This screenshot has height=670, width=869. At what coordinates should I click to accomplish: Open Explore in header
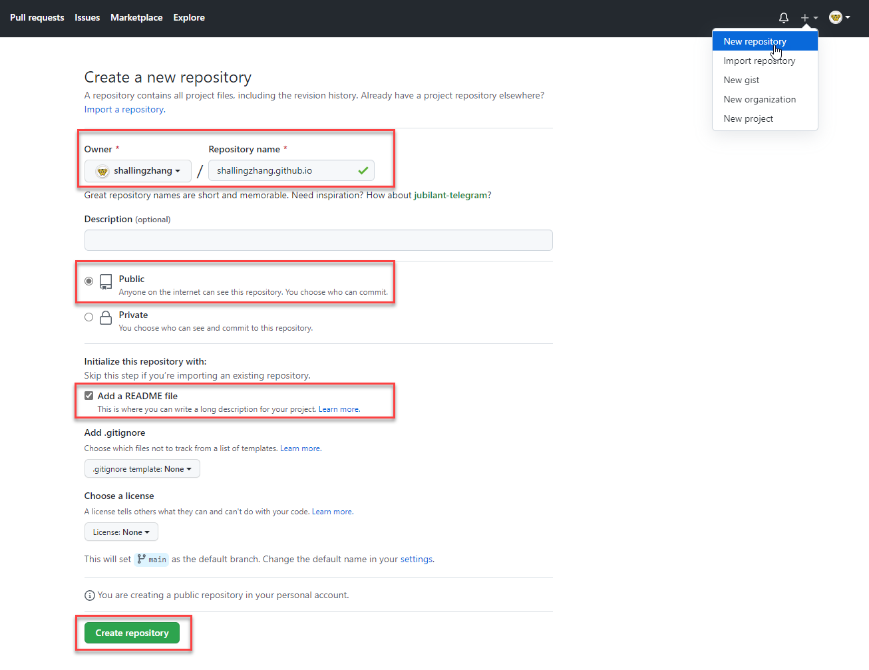(189, 18)
